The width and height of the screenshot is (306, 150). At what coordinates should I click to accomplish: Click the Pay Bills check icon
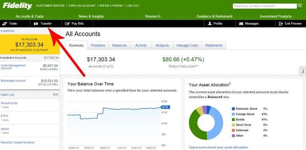tap(67, 24)
